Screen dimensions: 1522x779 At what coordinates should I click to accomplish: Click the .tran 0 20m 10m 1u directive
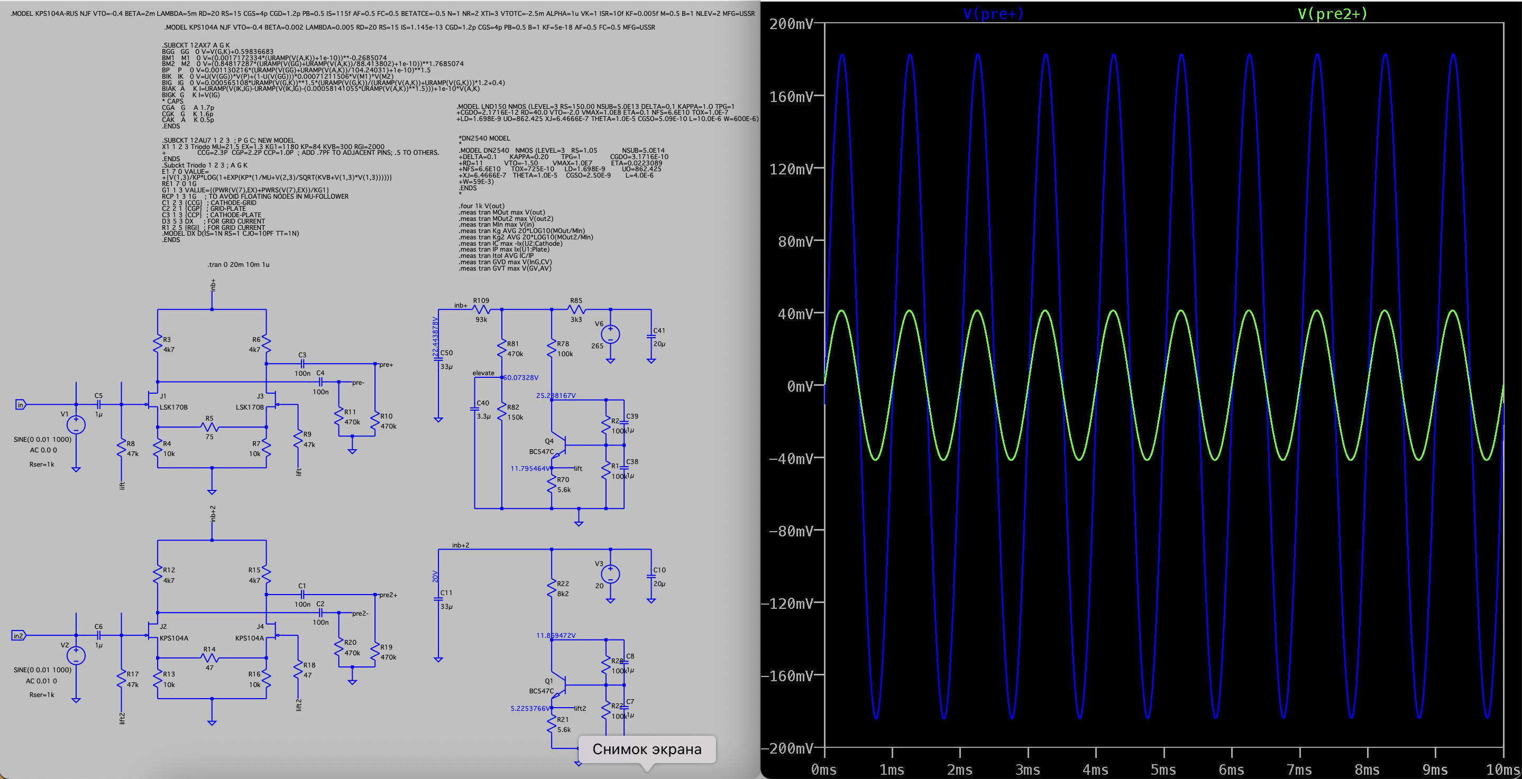238,265
